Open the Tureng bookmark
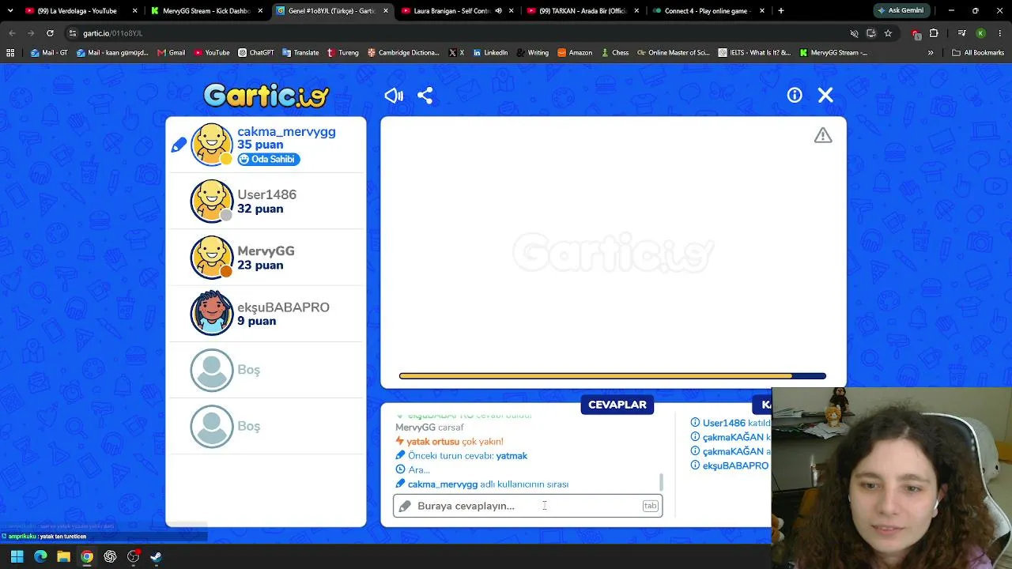 point(342,53)
